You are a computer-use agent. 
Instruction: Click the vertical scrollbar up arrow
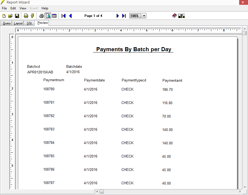click(245, 29)
